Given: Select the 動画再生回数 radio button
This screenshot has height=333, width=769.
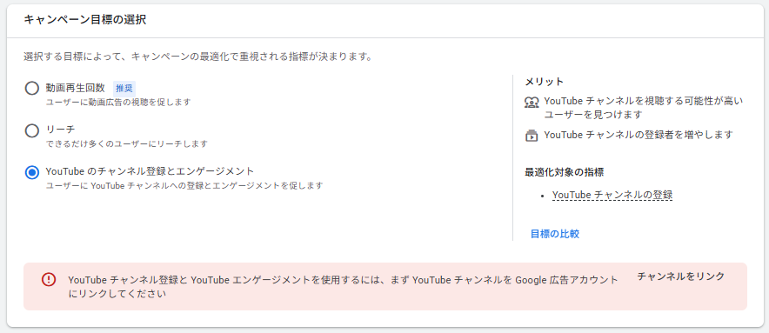Looking at the screenshot, I should (x=32, y=89).
